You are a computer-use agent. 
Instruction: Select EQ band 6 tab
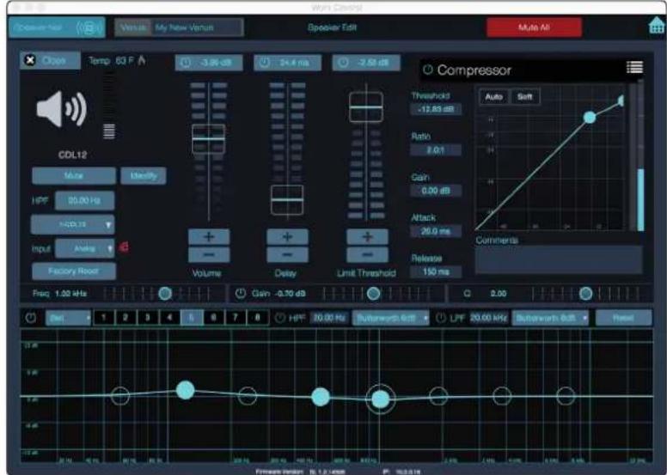coord(213,318)
